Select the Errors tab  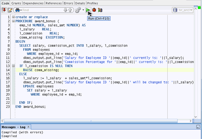pyautogui.click(x=68, y=3)
